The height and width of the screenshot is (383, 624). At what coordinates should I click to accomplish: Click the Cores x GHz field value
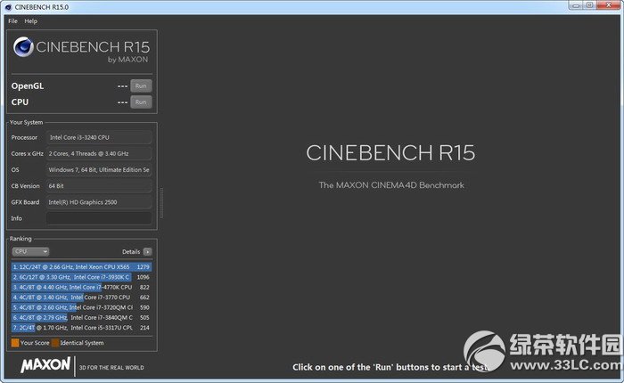click(x=99, y=153)
